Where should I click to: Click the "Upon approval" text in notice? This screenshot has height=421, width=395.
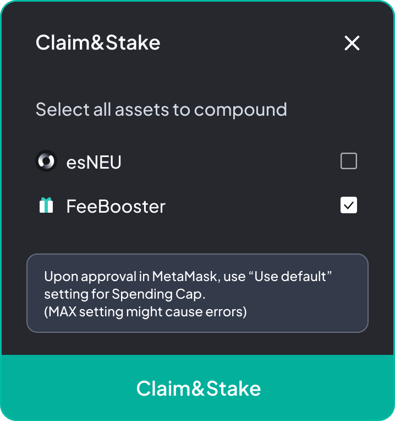coord(90,277)
